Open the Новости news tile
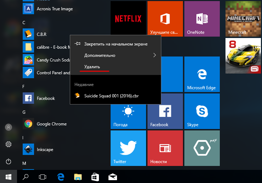 tap(165, 148)
